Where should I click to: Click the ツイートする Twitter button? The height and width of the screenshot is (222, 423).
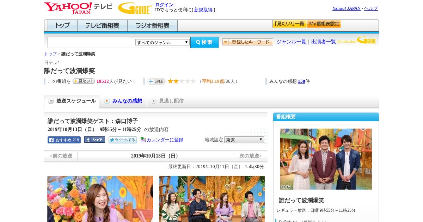click(123, 140)
